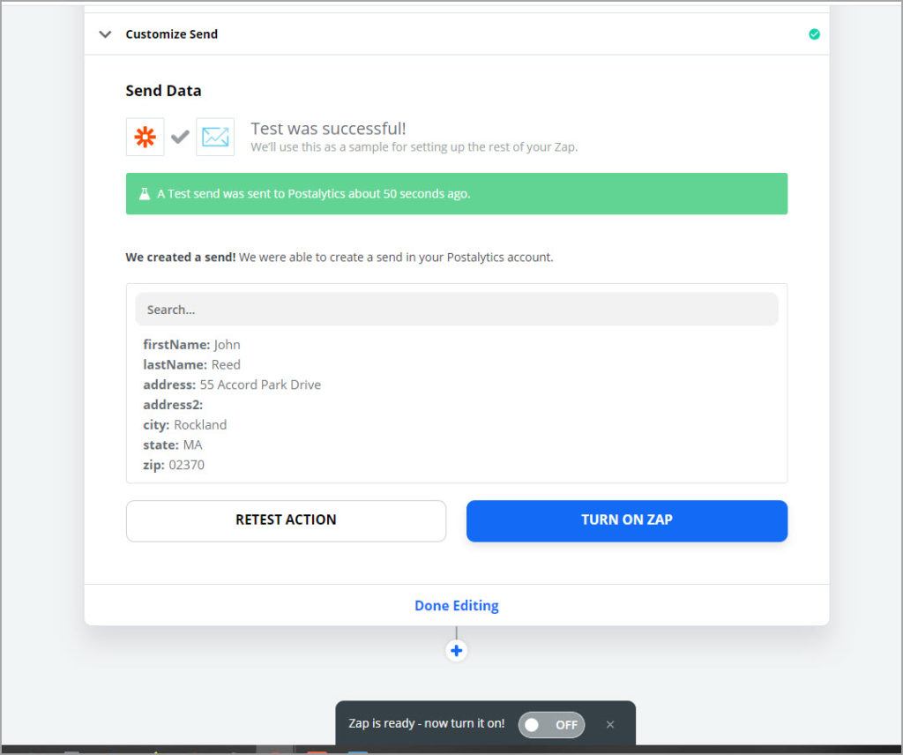Screen dimensions: 903x755
Task: Click the Retest Action button
Action: 286,520
